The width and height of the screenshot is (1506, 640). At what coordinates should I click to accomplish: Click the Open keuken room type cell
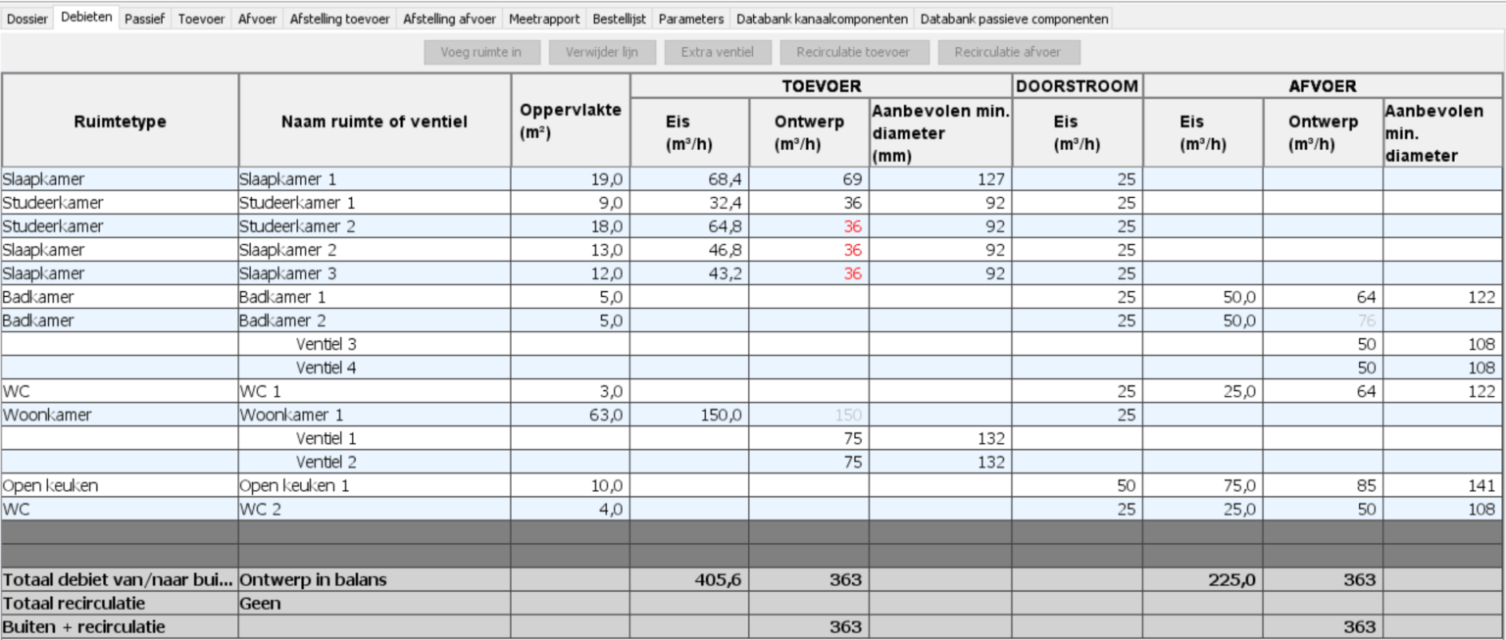tap(120, 485)
